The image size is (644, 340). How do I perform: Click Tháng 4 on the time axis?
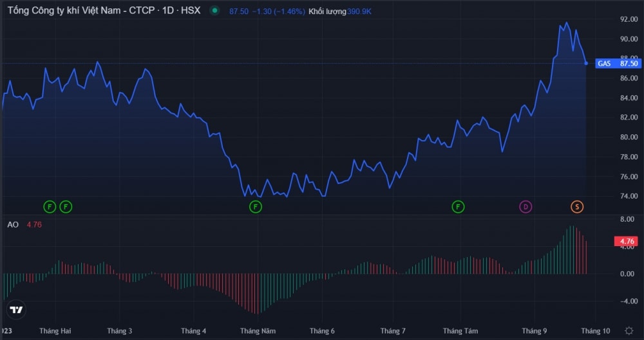pyautogui.click(x=193, y=330)
